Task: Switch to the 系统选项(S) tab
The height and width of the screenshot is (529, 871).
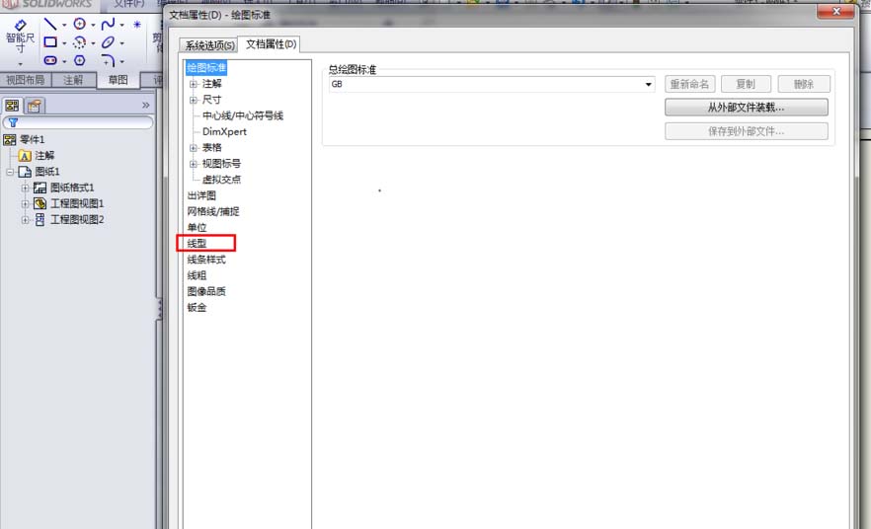Action: [x=209, y=45]
